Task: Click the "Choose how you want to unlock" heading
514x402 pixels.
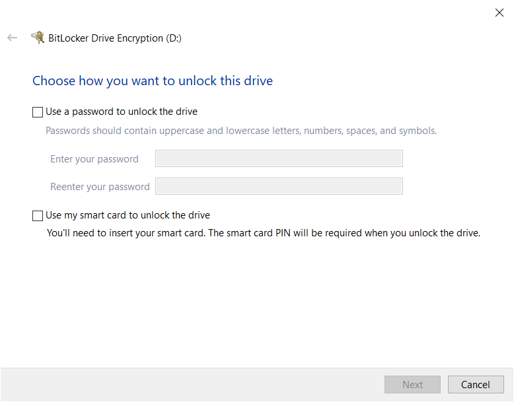Action: pyautogui.click(x=153, y=81)
